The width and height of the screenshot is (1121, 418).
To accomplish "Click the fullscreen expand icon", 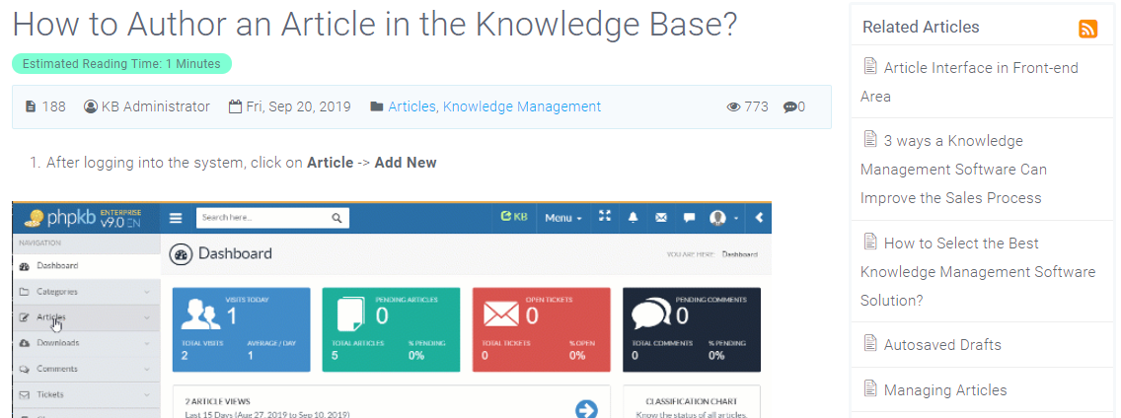I will (605, 217).
